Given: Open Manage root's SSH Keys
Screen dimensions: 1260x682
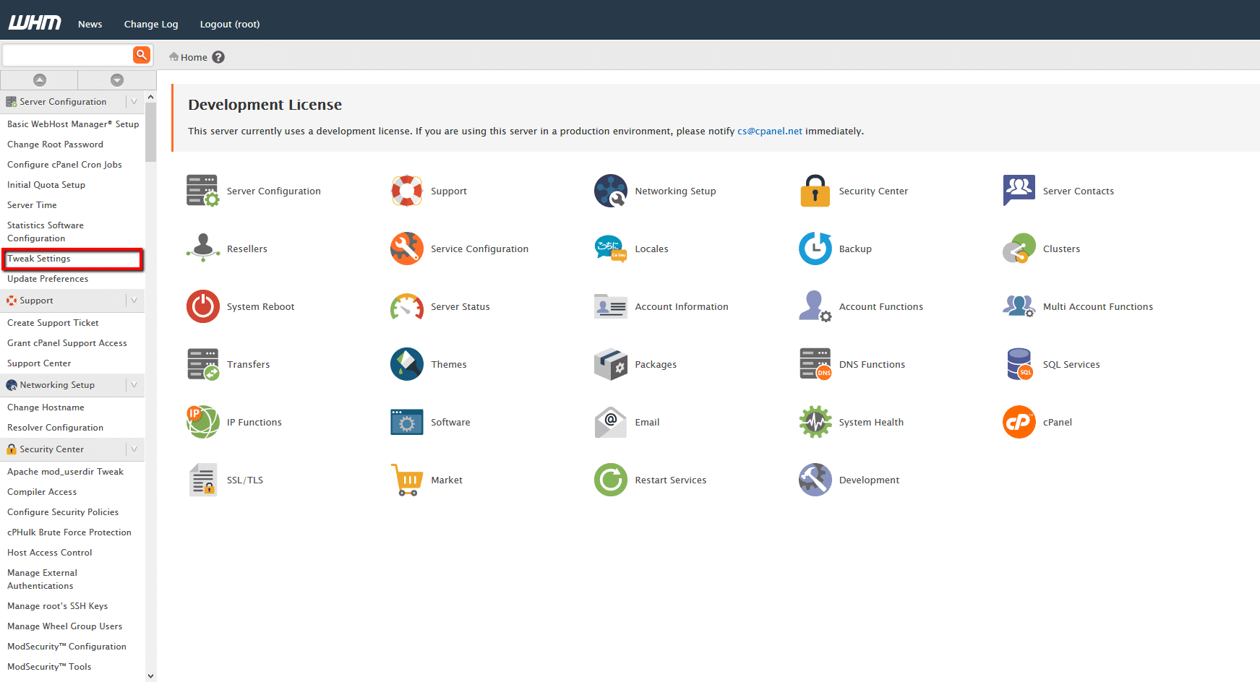Looking at the screenshot, I should click(x=57, y=606).
